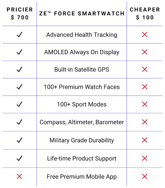The width and height of the screenshot is (165, 188).
Task: Click the Pricier checkmark for Life-time Product Support
Action: pyautogui.click(x=19, y=158)
